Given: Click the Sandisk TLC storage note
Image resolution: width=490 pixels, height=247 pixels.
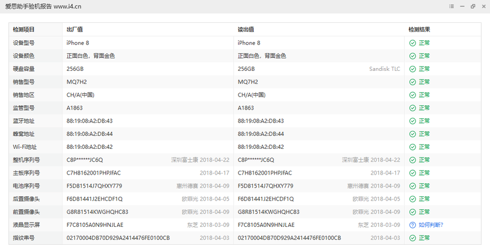Looking at the screenshot, I should (384, 69).
